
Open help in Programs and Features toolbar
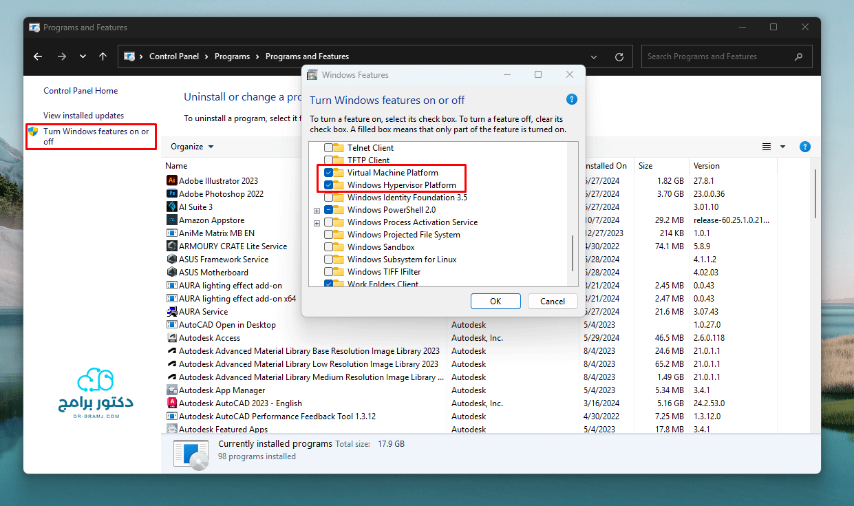tap(805, 147)
